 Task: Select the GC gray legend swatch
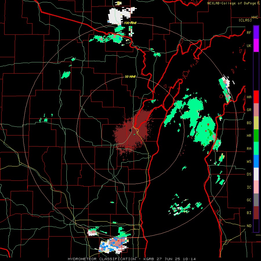pyautogui.click(x=256, y=200)
